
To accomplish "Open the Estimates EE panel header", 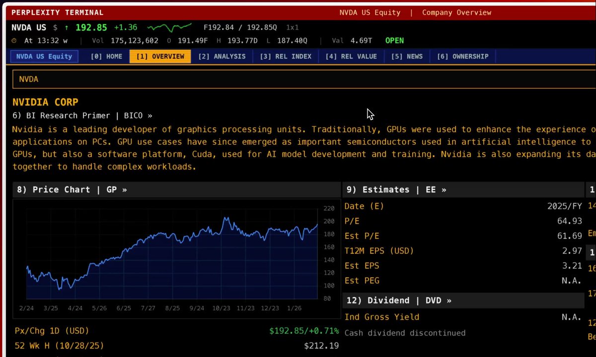I will 463,189.
